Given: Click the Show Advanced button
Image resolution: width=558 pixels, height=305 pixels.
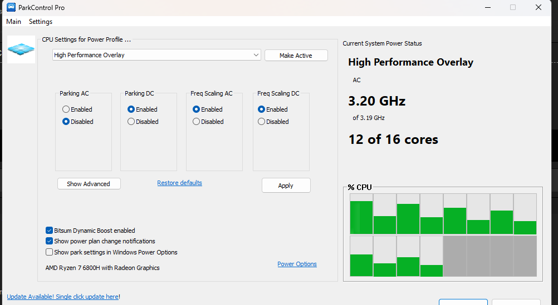Looking at the screenshot, I should (x=89, y=184).
